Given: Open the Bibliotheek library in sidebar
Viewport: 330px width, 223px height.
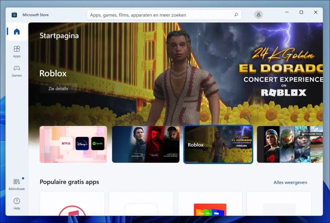Looking at the screenshot, I should [x=17, y=185].
